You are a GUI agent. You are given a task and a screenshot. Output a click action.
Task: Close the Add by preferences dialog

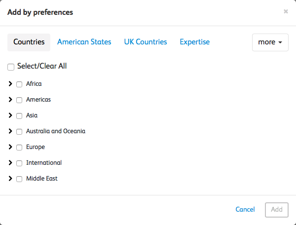click(286, 12)
